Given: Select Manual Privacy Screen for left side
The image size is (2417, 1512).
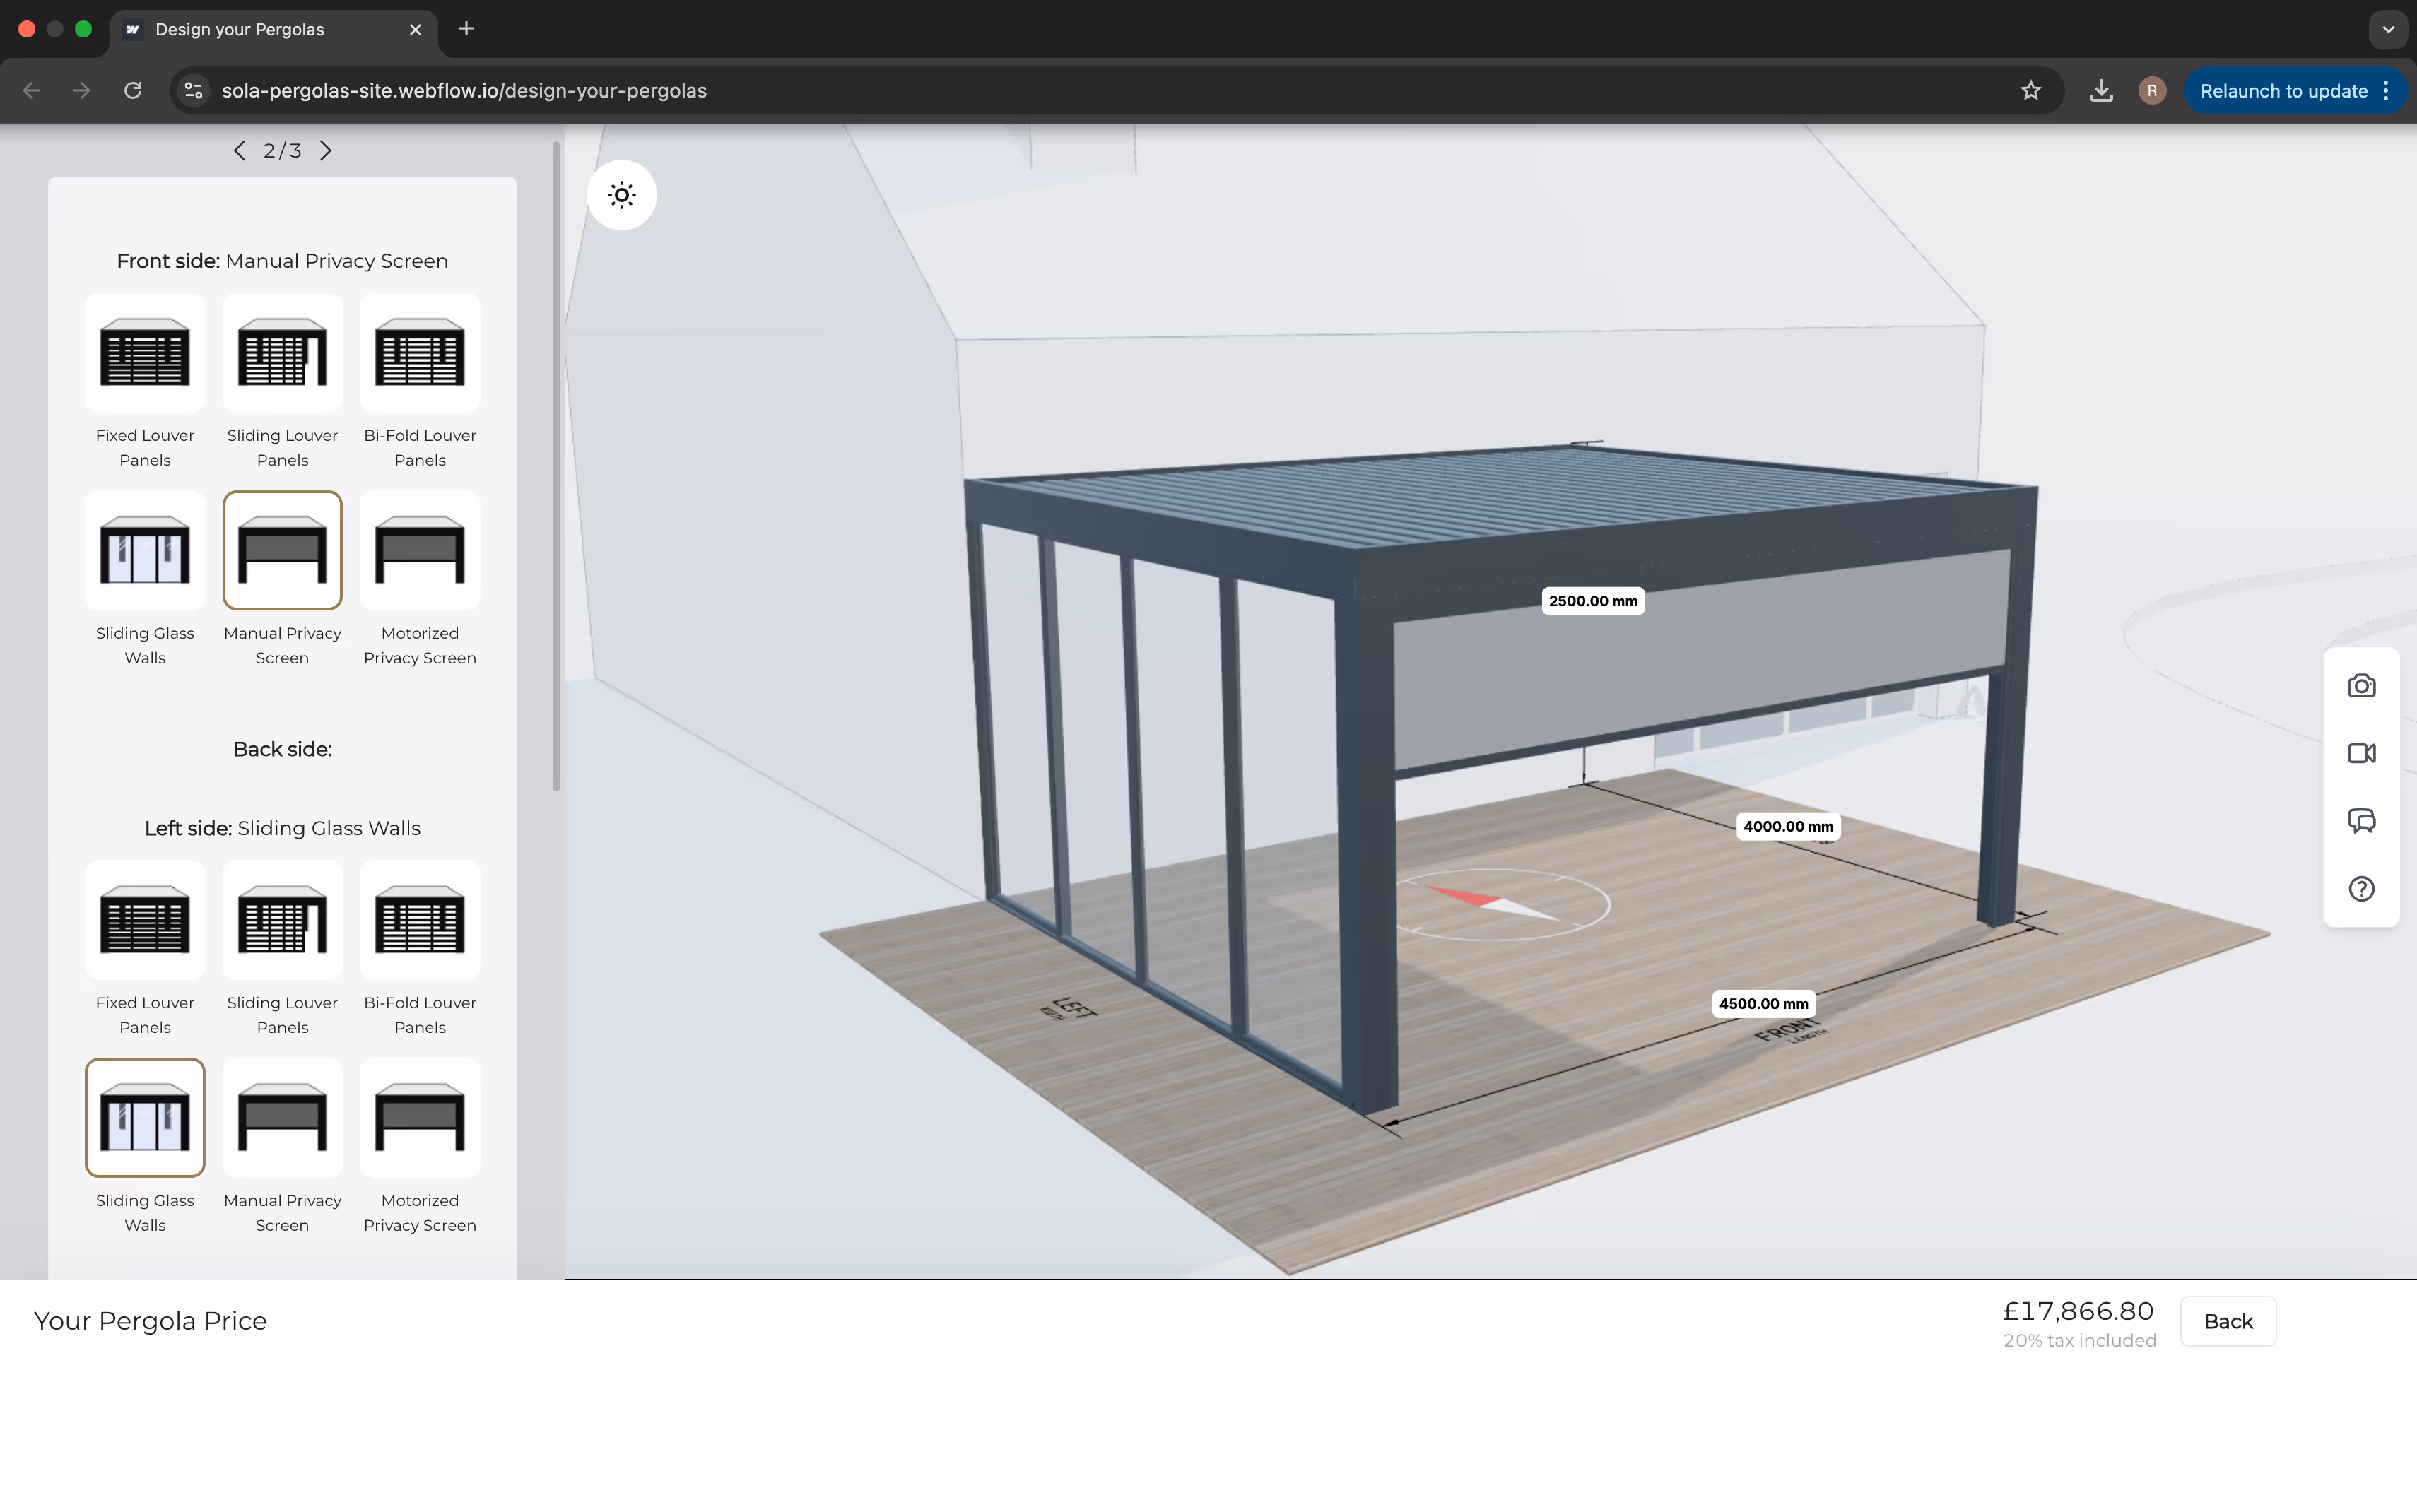Looking at the screenshot, I should pos(282,1117).
